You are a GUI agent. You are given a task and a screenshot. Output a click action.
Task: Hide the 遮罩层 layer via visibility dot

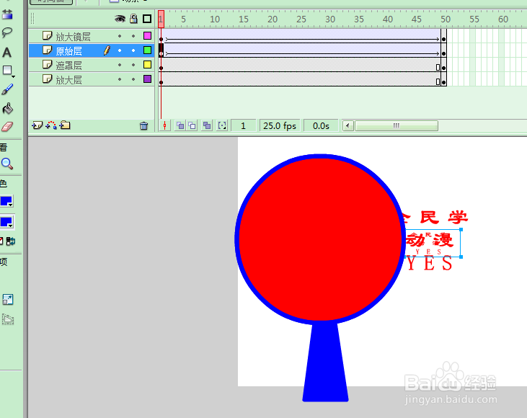120,65
